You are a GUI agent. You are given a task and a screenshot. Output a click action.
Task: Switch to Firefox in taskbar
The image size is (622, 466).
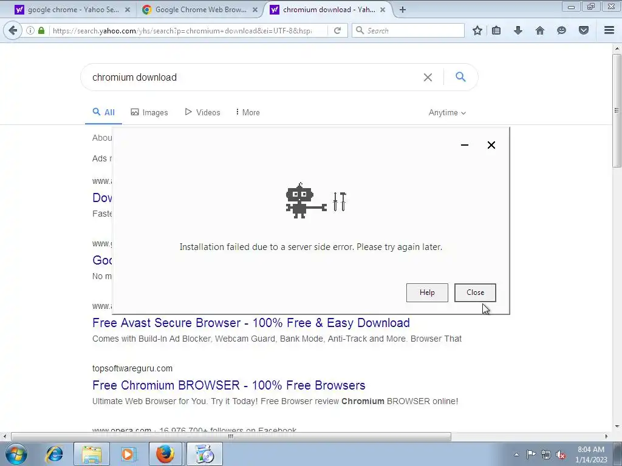(x=165, y=454)
